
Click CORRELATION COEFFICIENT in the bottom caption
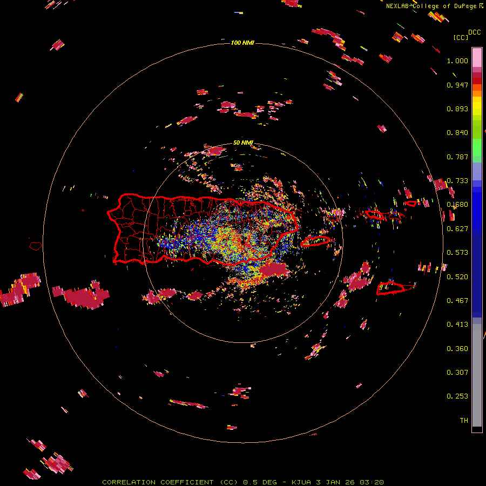pos(158,482)
